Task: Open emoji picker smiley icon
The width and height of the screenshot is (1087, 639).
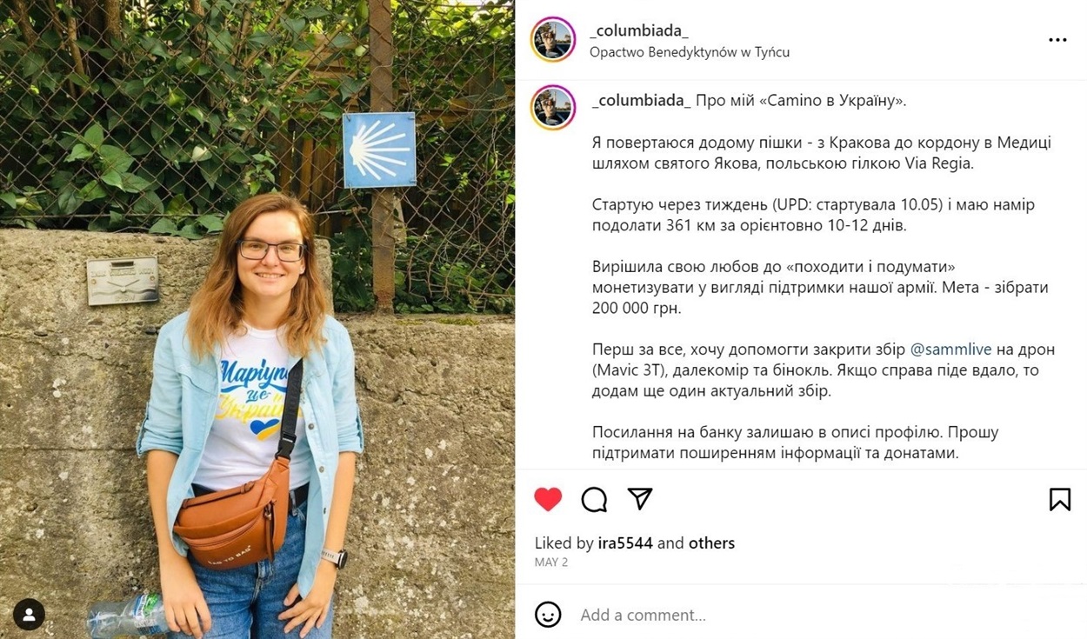Action: pos(548,615)
